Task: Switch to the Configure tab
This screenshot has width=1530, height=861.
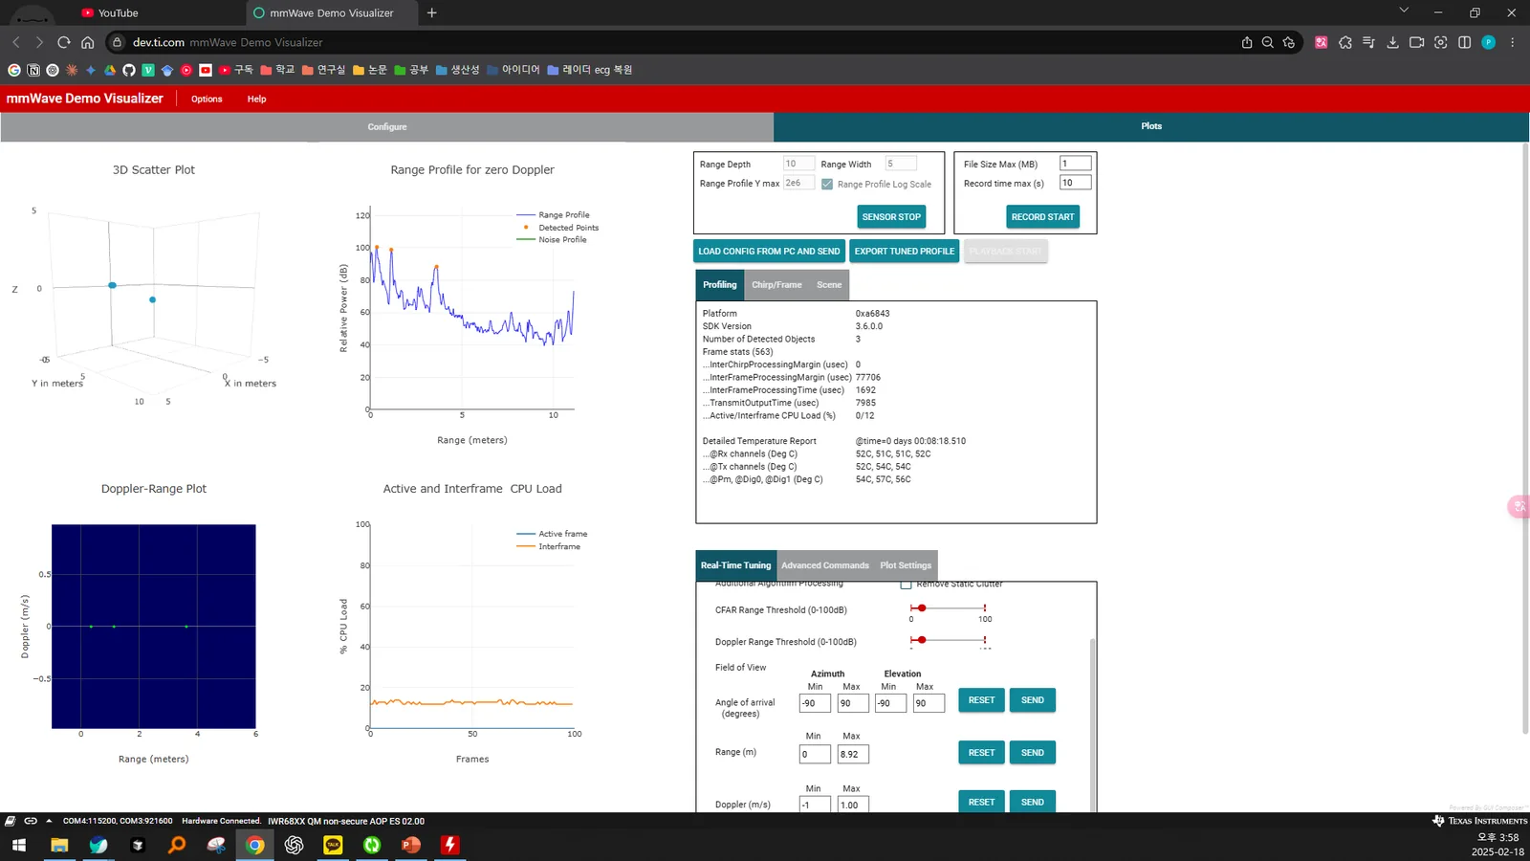Action: (x=387, y=126)
